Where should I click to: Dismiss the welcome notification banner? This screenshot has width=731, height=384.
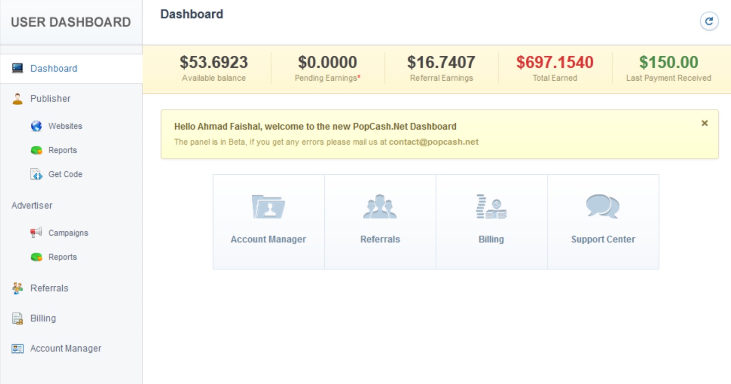[x=704, y=123]
